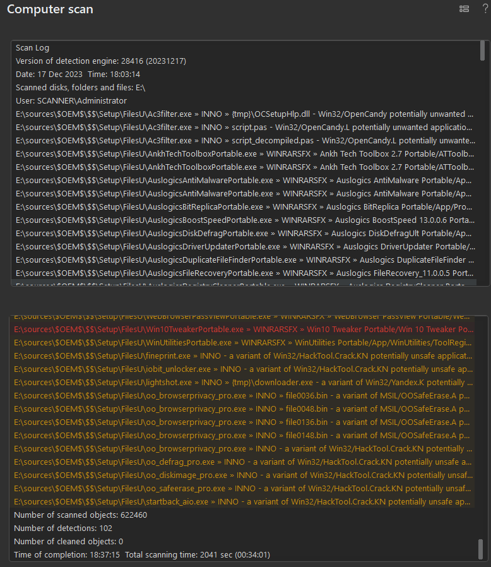This screenshot has height=567, width=491.
Task: Select the oo_defrag_pro.exe detection row
Action: click(x=243, y=462)
